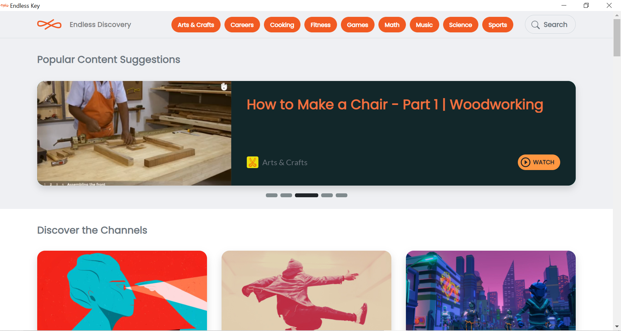Browse the Music category
Screen dimensions: 621x331
424,25
